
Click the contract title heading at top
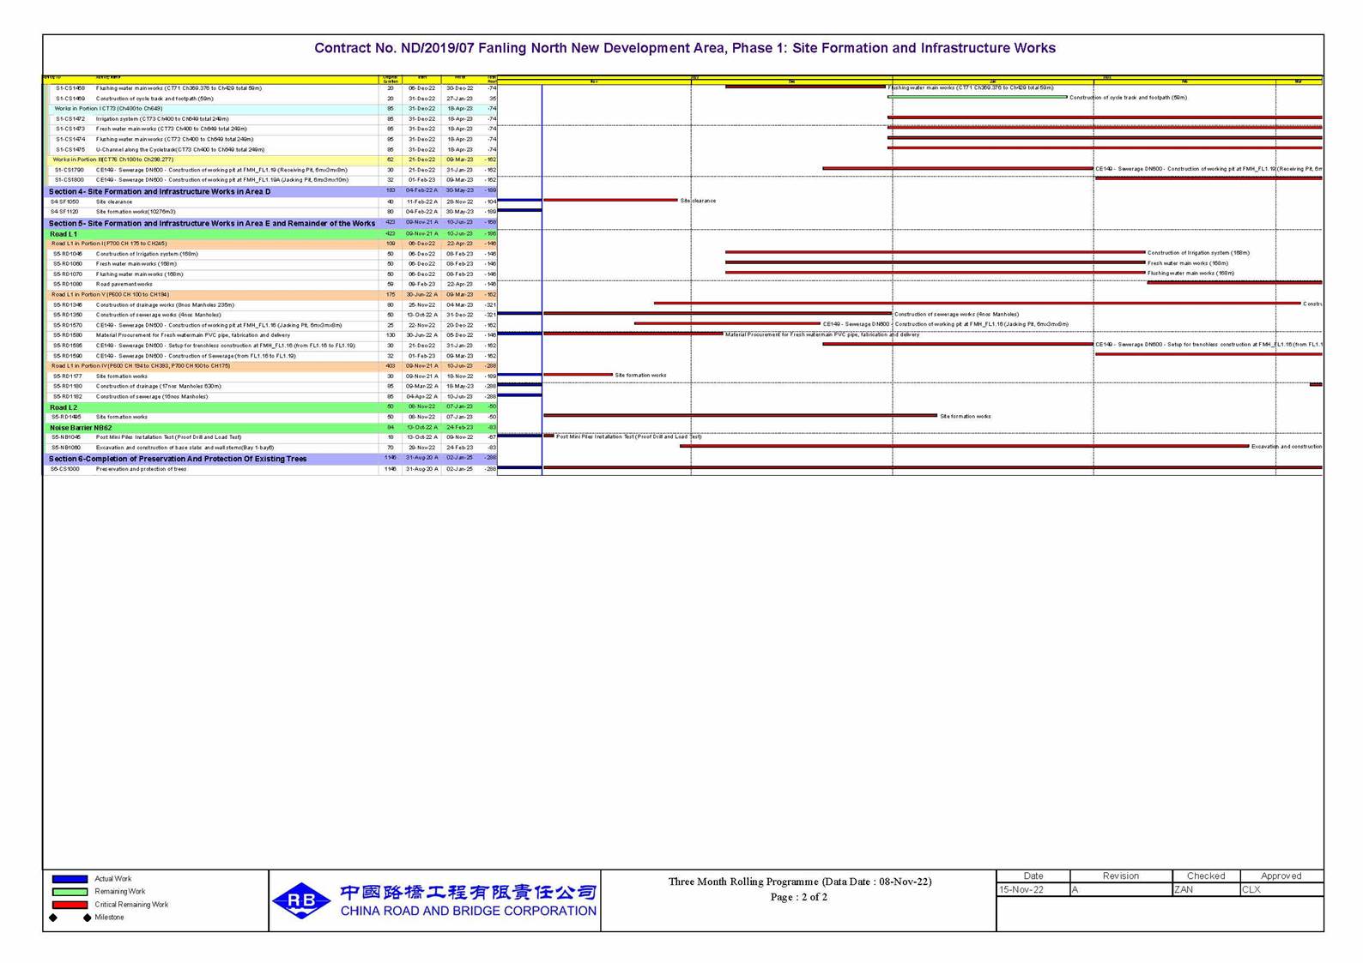684,48
